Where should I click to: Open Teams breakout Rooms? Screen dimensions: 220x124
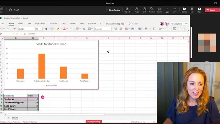pyautogui.click(x=159, y=10)
